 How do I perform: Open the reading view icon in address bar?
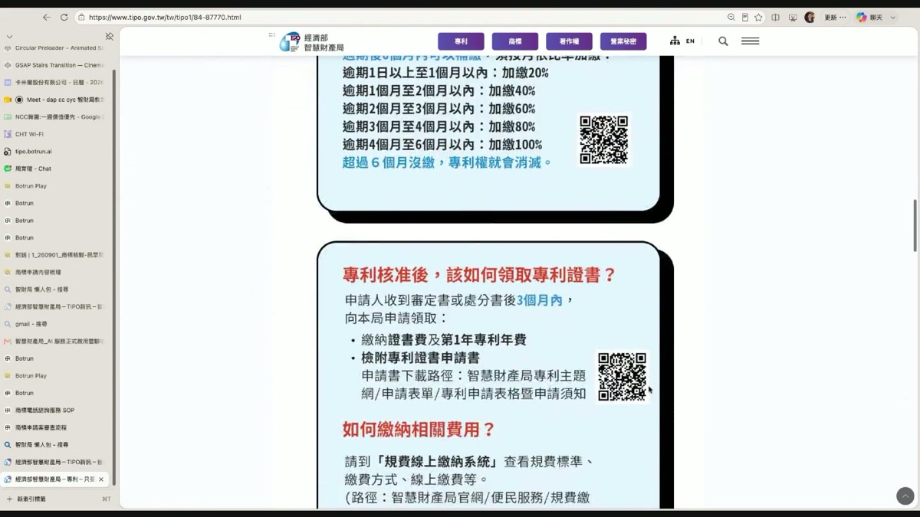click(744, 17)
